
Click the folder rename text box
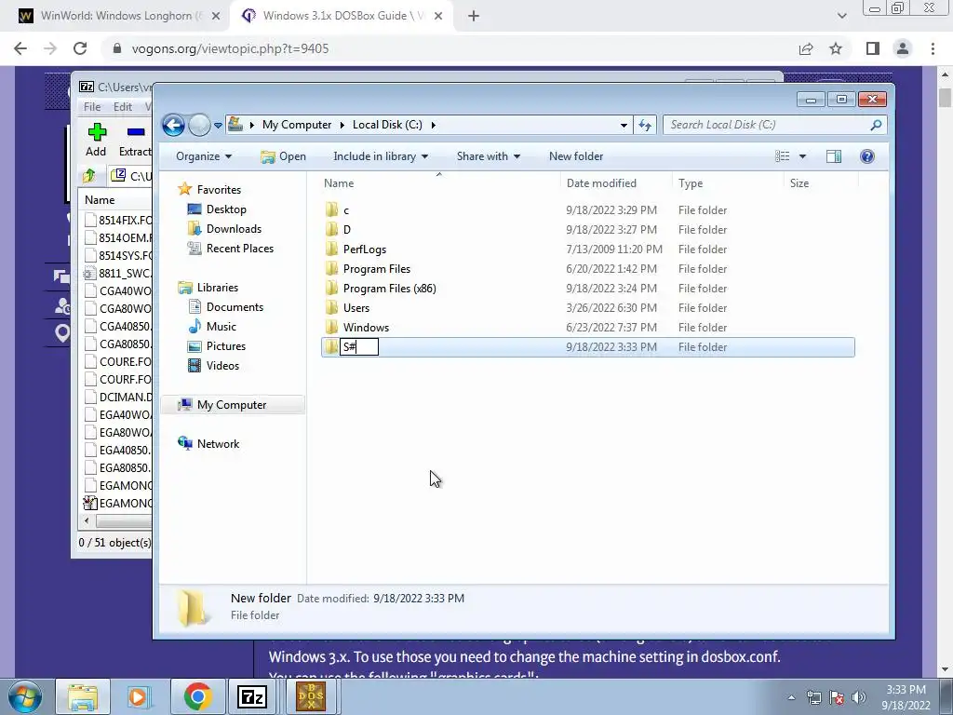coord(358,347)
